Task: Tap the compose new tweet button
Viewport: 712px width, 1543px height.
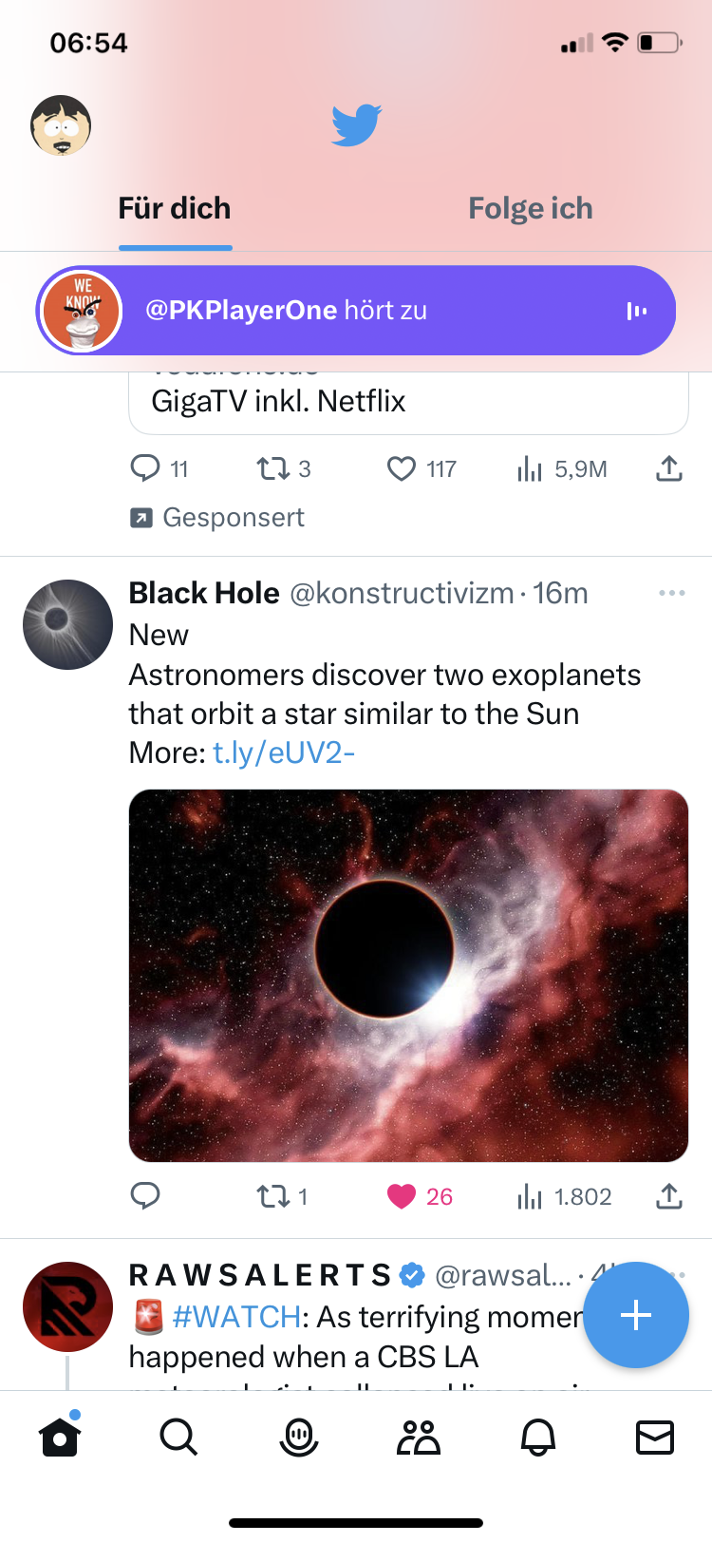Action: tap(635, 1315)
